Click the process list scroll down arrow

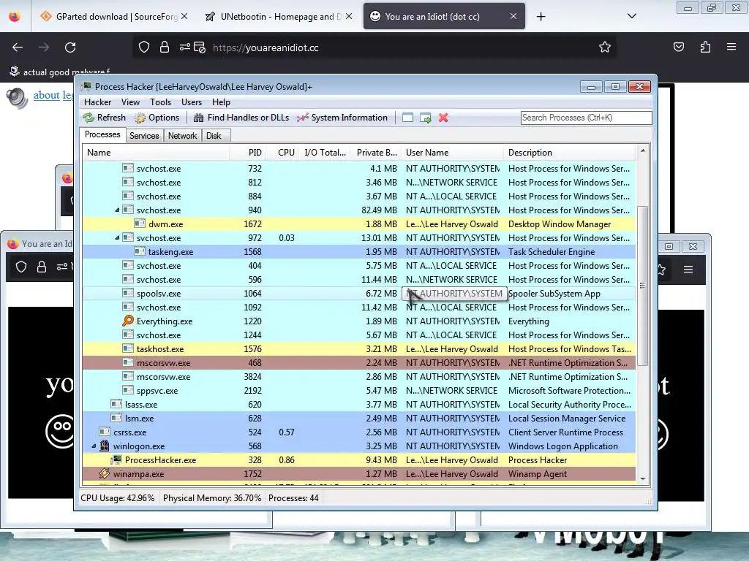(643, 479)
